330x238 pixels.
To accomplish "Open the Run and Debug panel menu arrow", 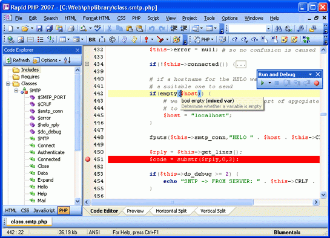I will (x=310, y=74).
